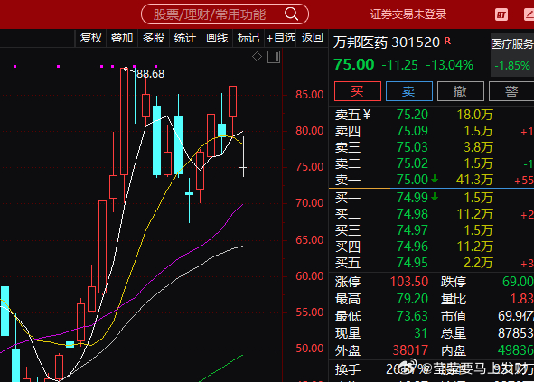
Task: Select 多股 multi-stock view
Action: pos(154,37)
